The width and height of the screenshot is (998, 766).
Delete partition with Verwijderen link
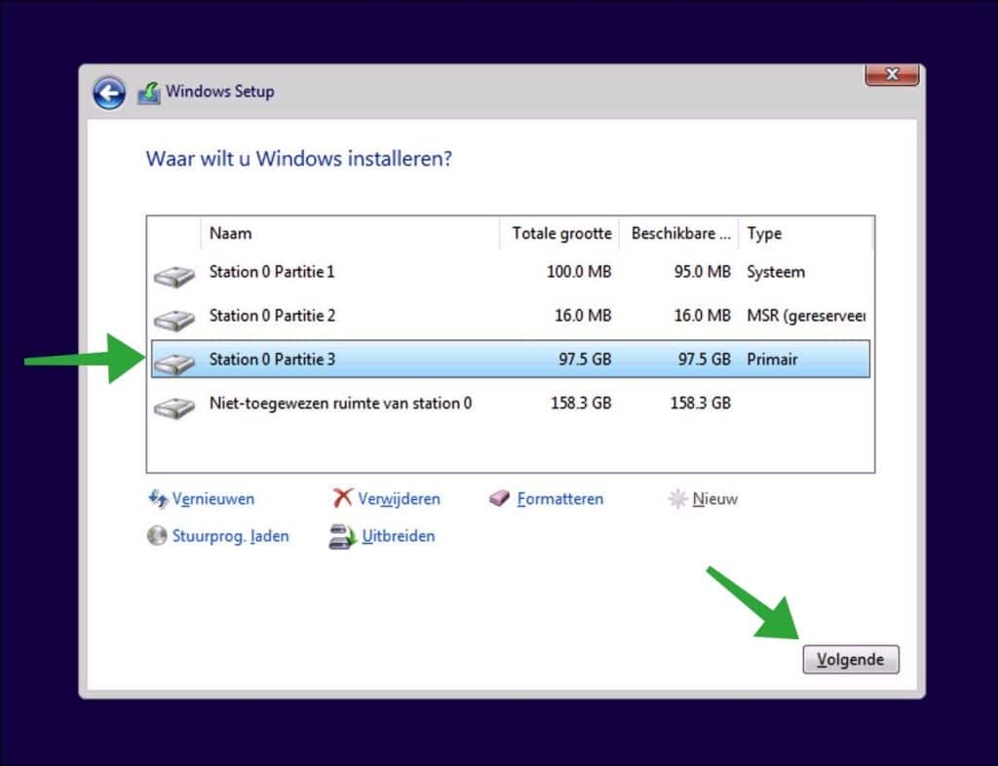[399, 499]
